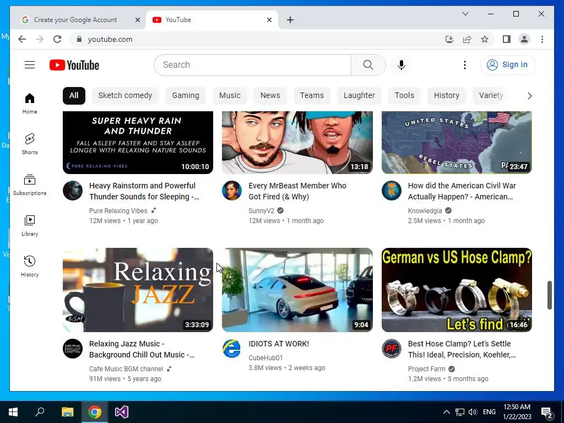Close the Google Account tab
Image resolution: width=564 pixels, height=423 pixels.
click(137, 20)
